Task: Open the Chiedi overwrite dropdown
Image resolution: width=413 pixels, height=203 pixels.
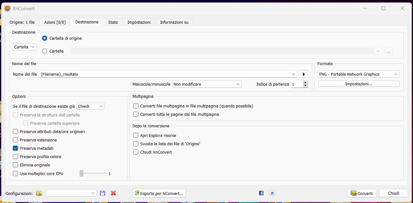Action: coord(90,106)
